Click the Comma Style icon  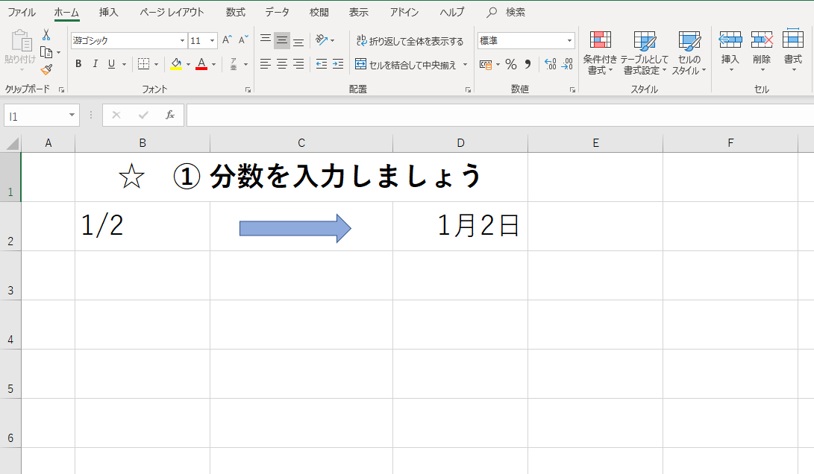(528, 65)
